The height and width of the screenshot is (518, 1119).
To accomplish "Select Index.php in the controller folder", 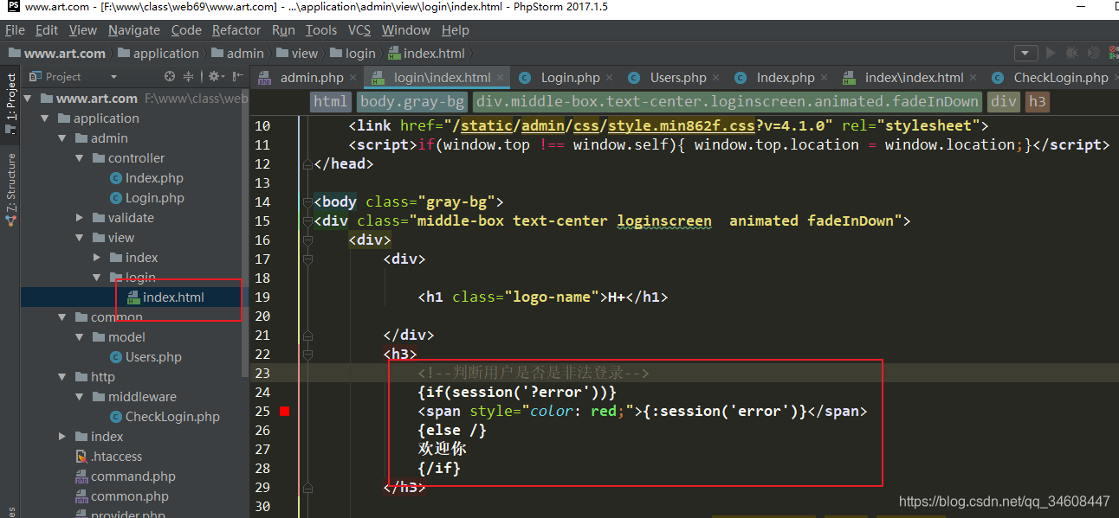I will click(154, 178).
